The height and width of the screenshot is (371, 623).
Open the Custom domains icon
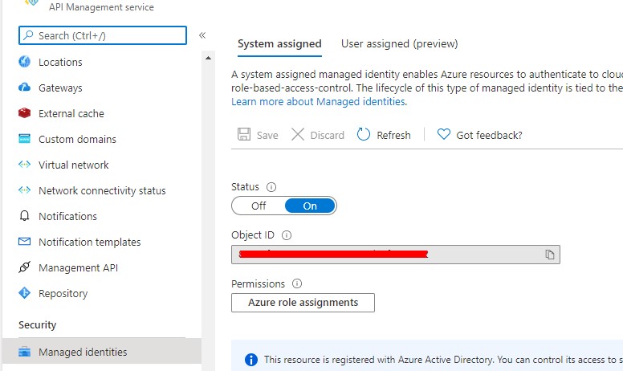point(24,139)
